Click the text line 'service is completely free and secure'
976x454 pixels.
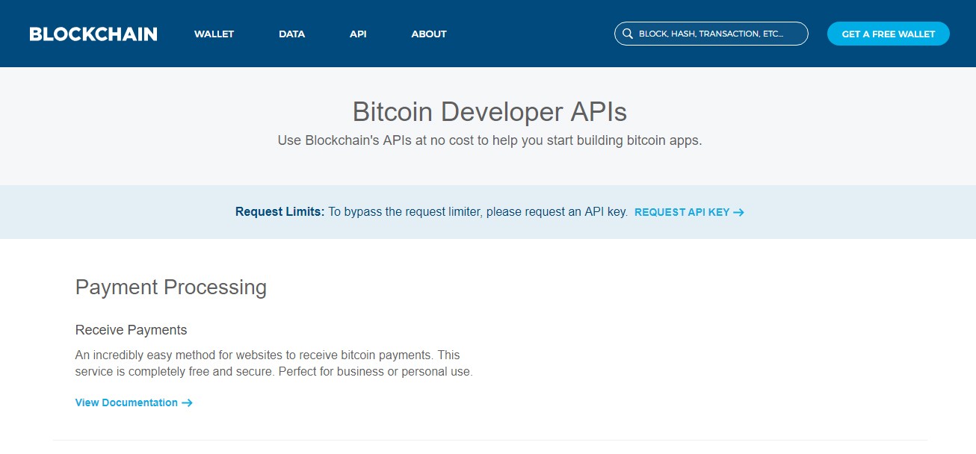[x=274, y=371]
